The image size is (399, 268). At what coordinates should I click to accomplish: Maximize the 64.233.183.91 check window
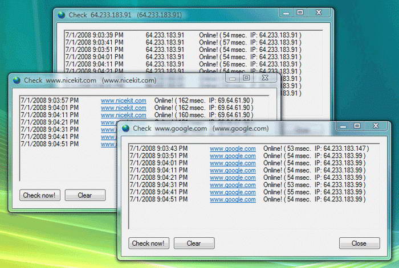point(299,11)
